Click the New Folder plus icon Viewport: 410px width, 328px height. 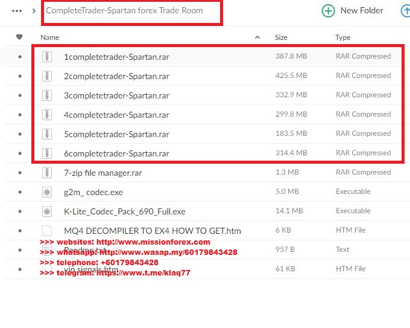coord(328,11)
